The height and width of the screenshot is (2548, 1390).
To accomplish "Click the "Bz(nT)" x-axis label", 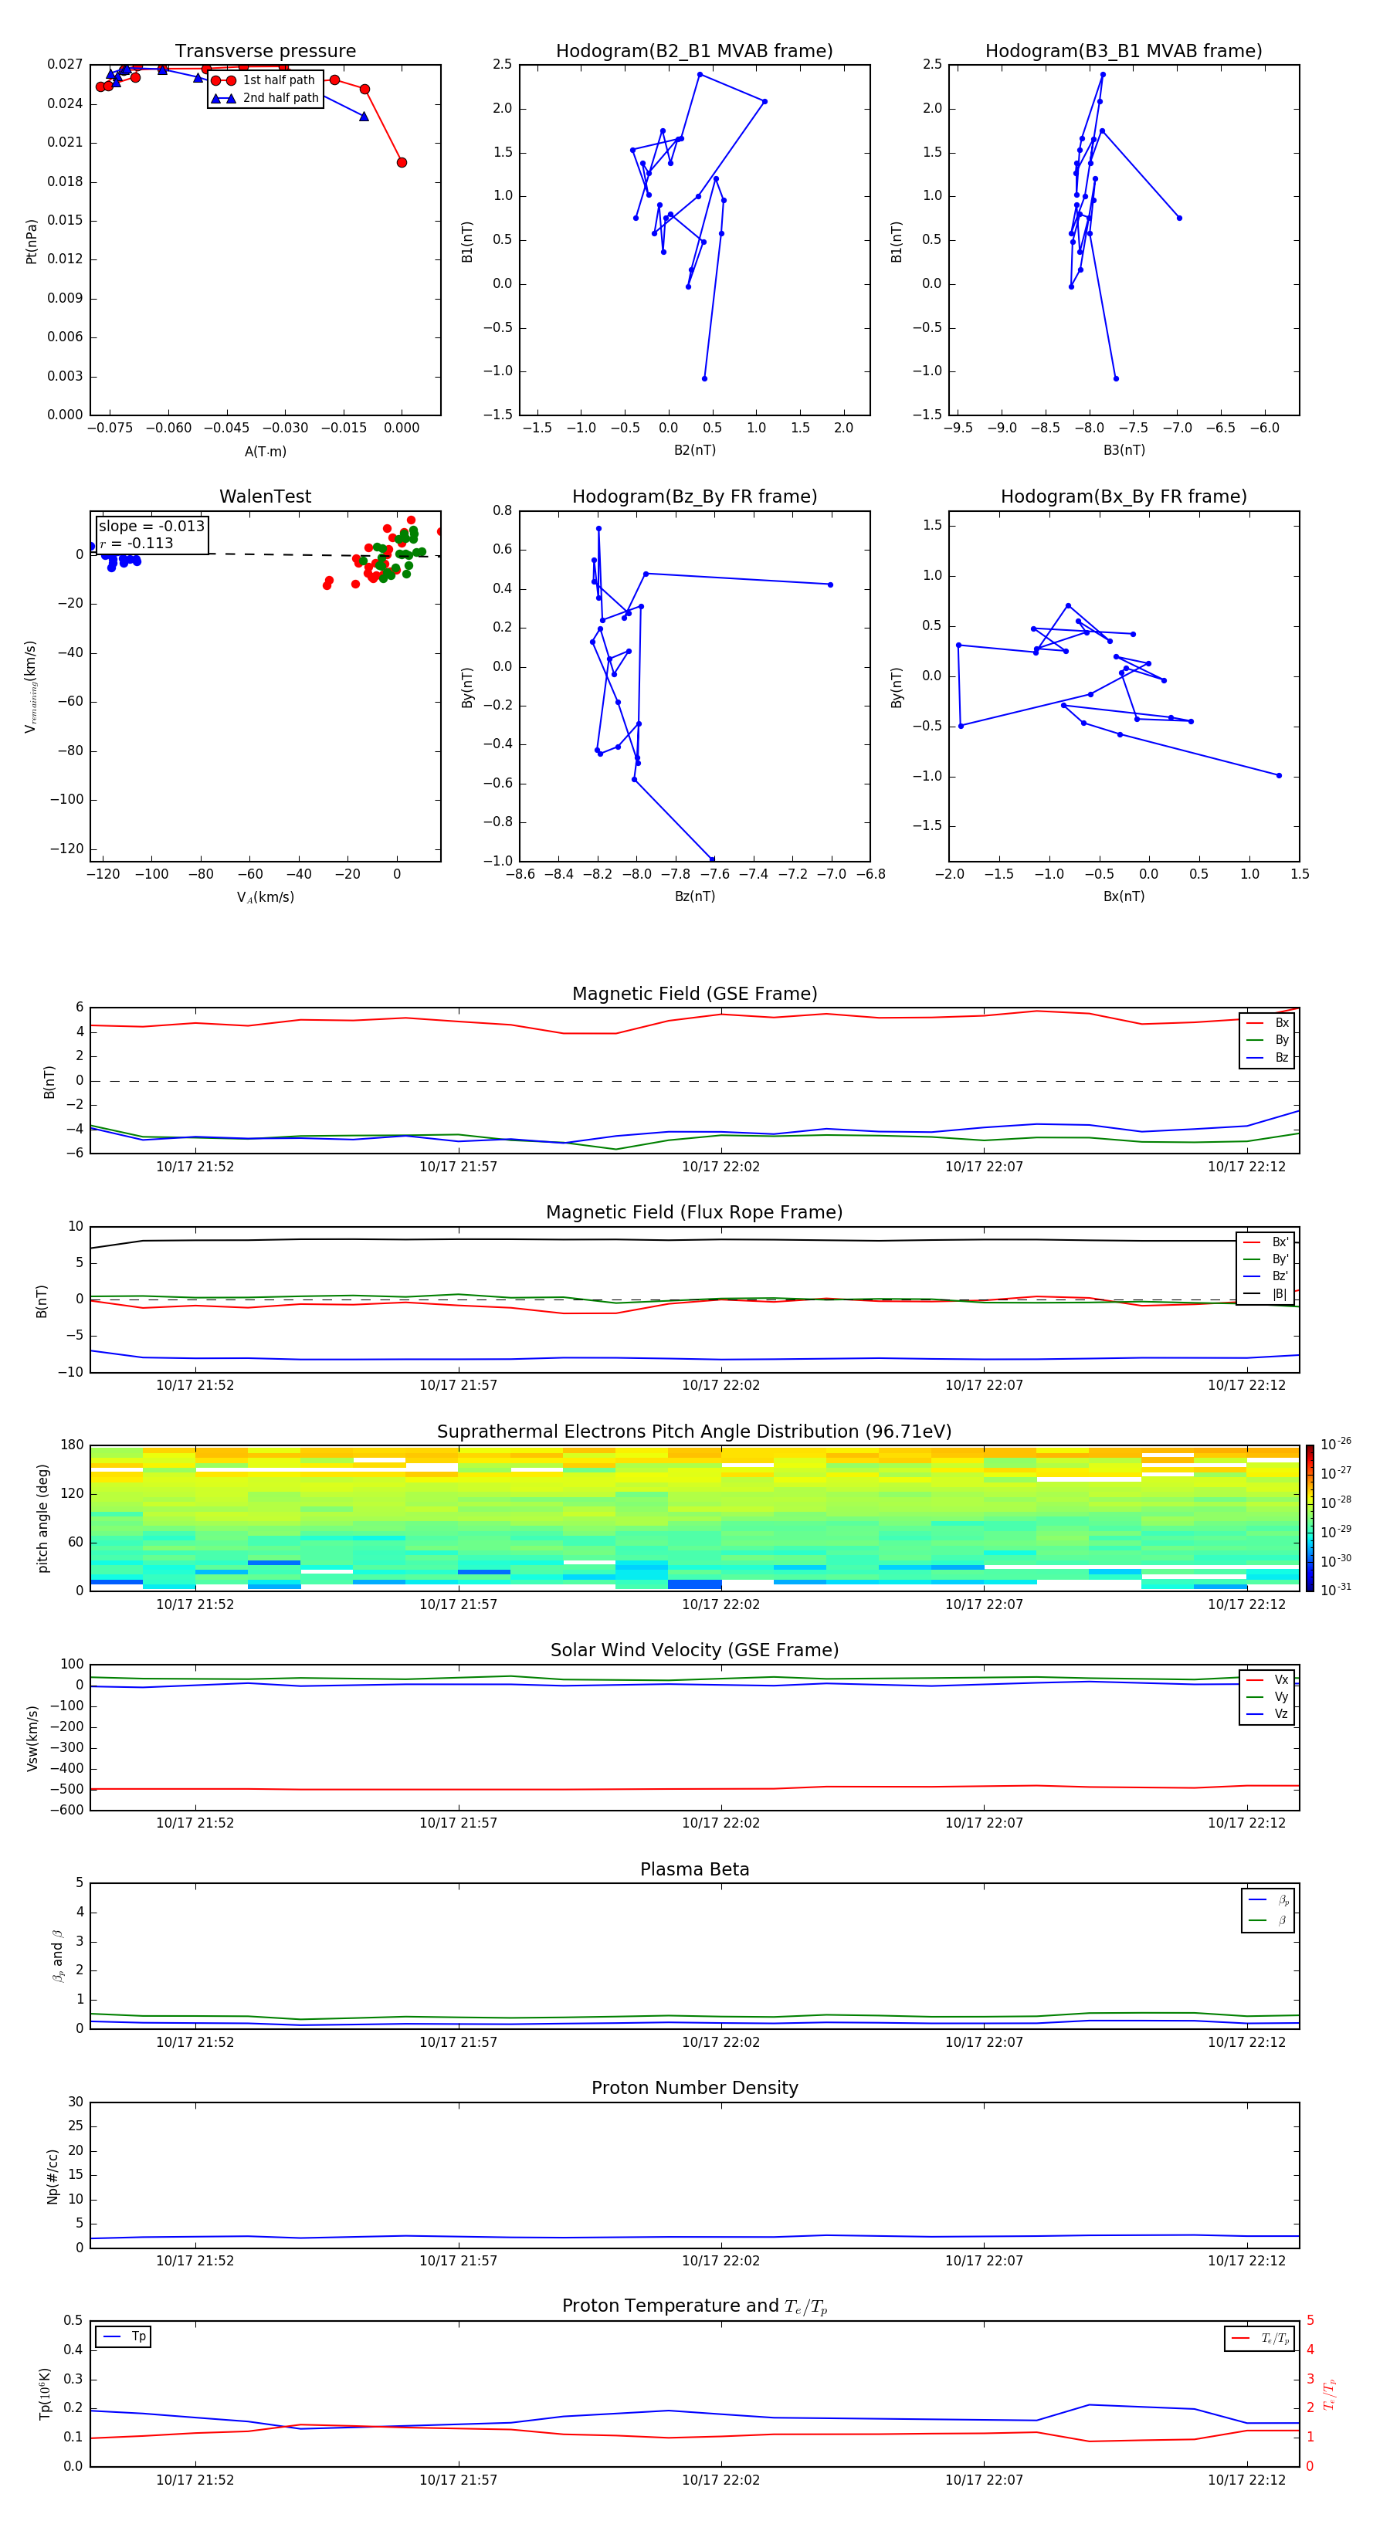I will coord(694,896).
